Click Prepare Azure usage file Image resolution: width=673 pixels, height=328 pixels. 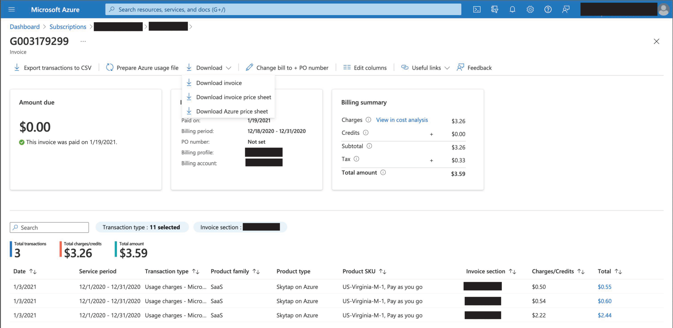142,67
